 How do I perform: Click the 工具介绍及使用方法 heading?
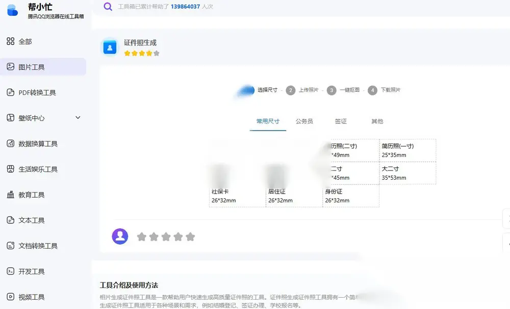129,285
